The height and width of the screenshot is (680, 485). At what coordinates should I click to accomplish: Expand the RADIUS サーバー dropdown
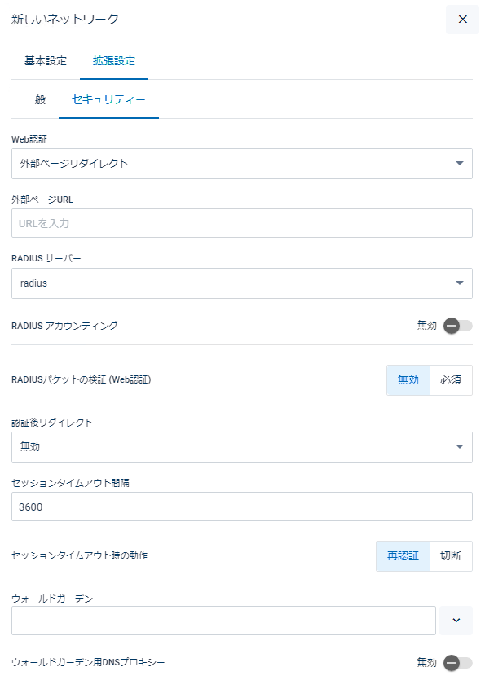[242, 283]
